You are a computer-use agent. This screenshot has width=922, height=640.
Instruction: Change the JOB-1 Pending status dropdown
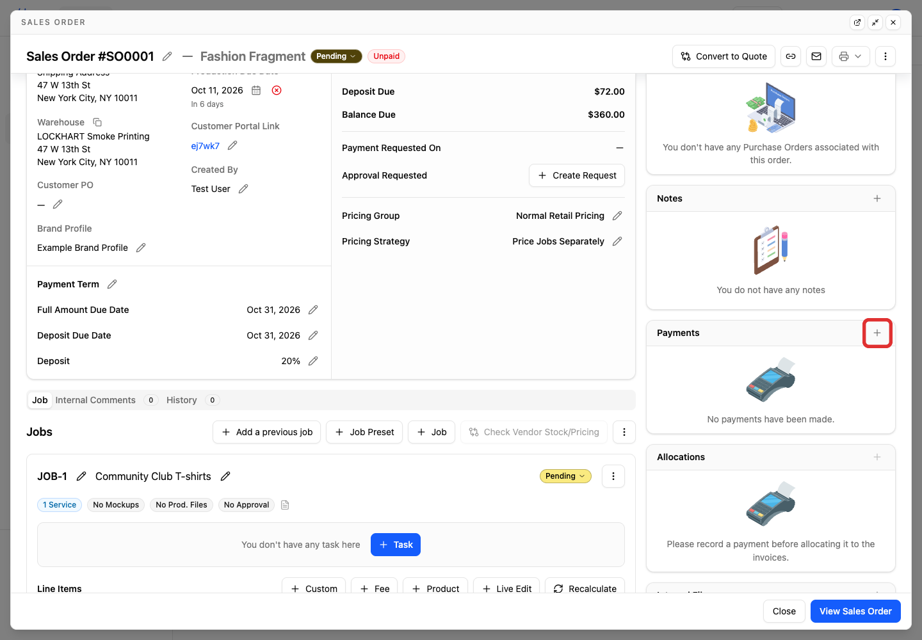(x=566, y=476)
